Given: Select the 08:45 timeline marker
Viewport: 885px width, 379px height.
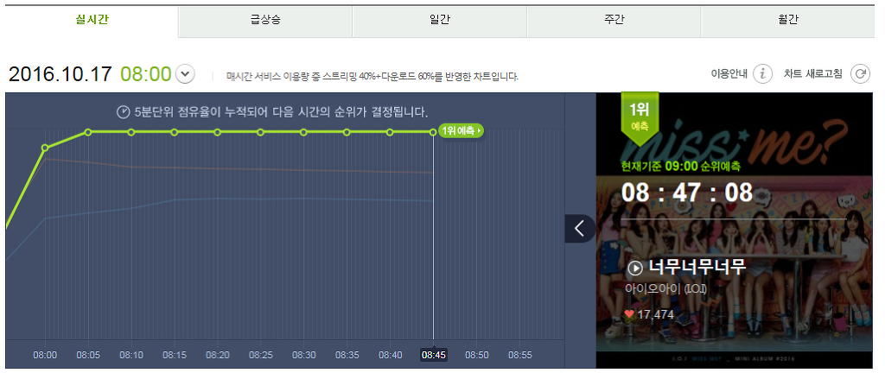Looking at the screenshot, I should (433, 355).
